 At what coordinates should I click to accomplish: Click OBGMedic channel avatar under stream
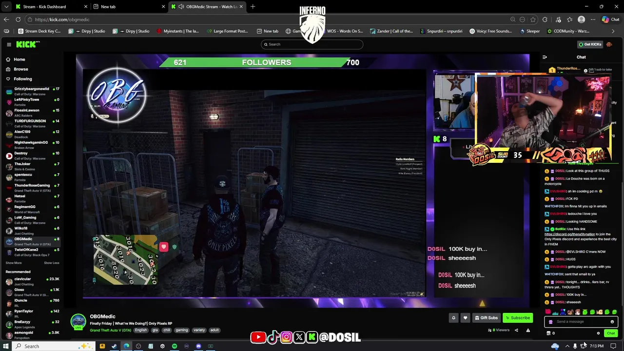pyautogui.click(x=78, y=322)
